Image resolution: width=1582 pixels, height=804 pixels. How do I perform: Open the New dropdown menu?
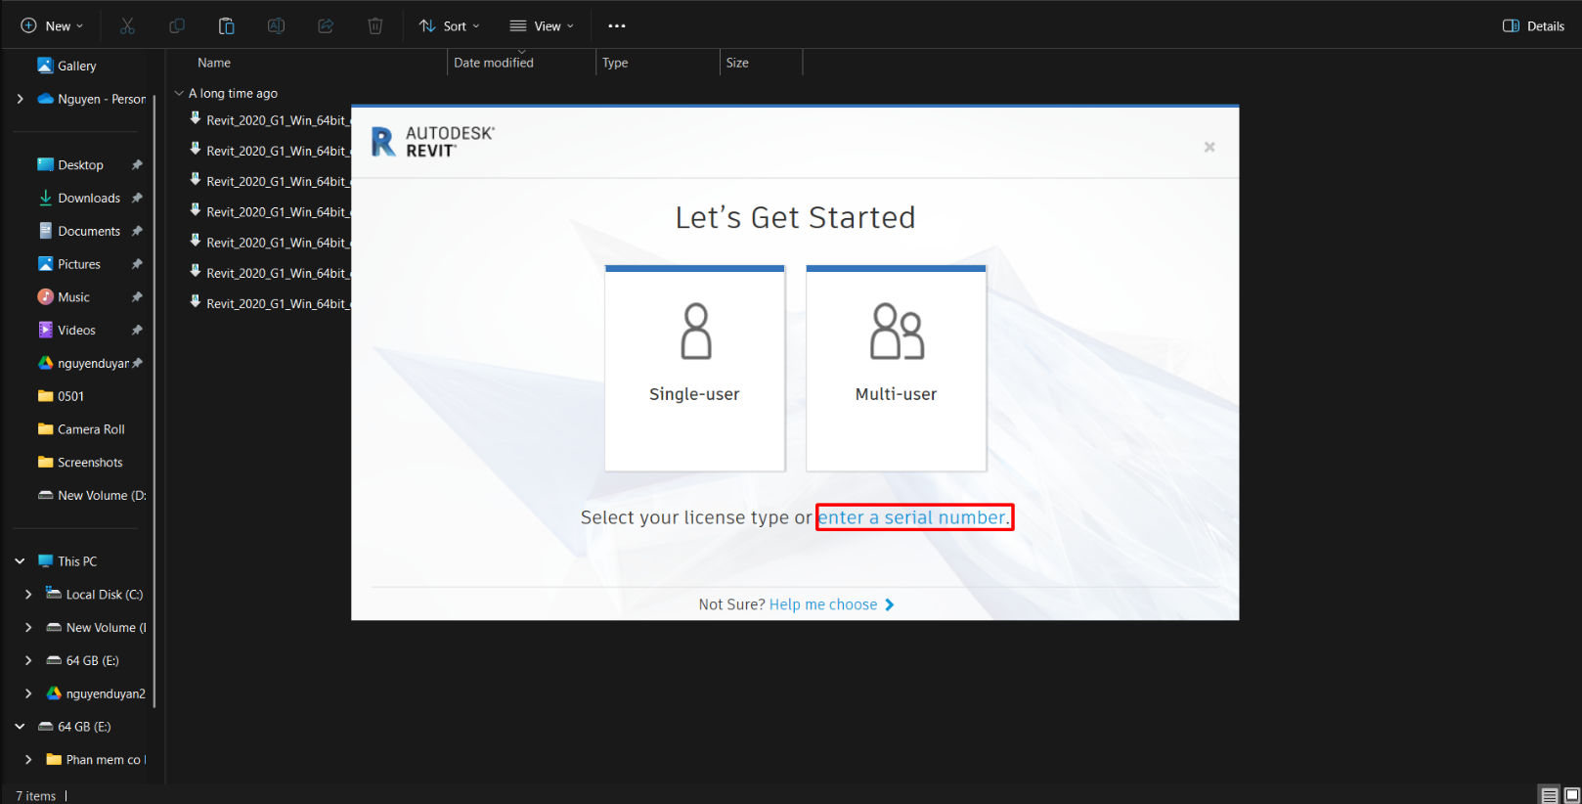[52, 26]
